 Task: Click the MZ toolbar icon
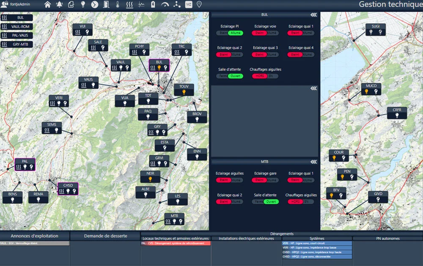coord(188,5)
